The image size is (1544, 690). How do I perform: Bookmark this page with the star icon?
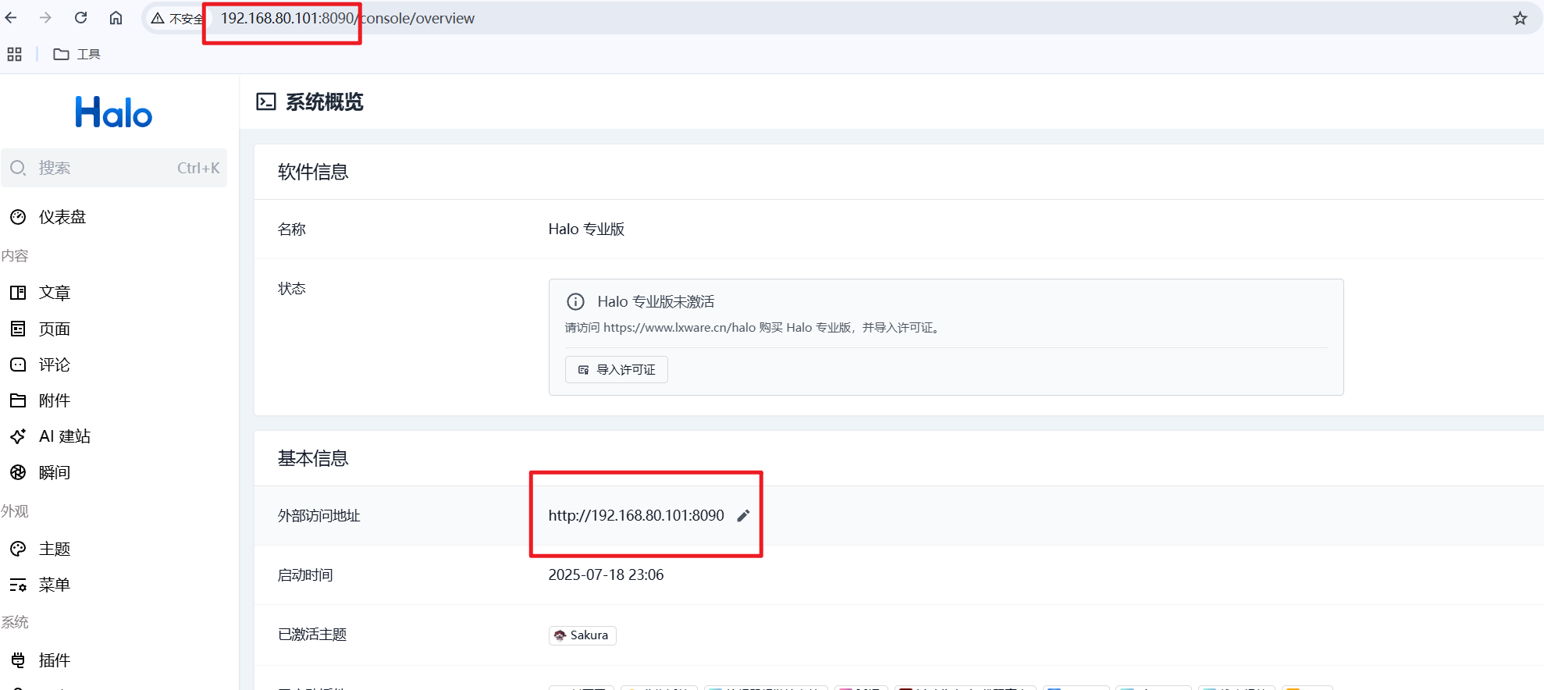click(x=1520, y=18)
